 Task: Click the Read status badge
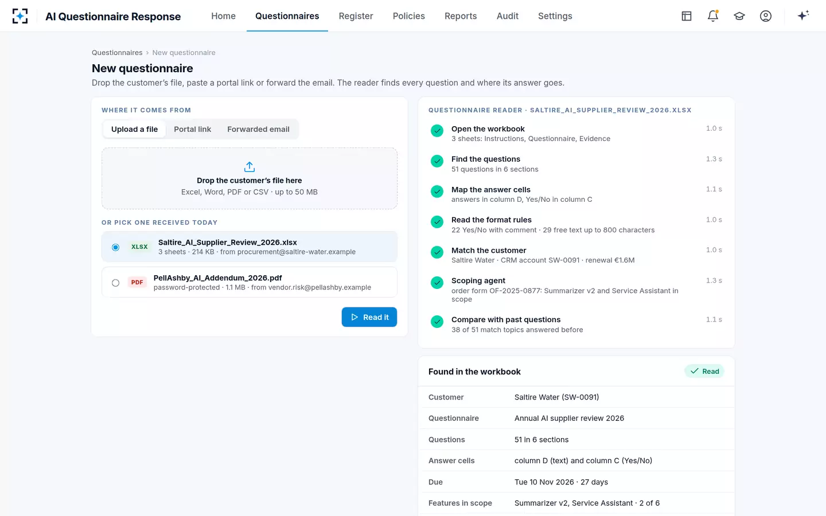704,372
